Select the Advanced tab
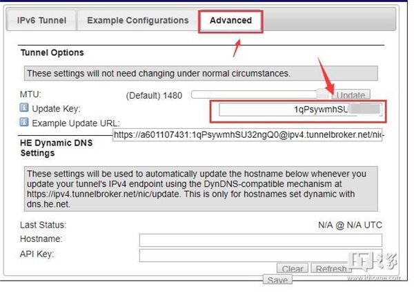The width and height of the screenshot is (414, 293). [230, 21]
